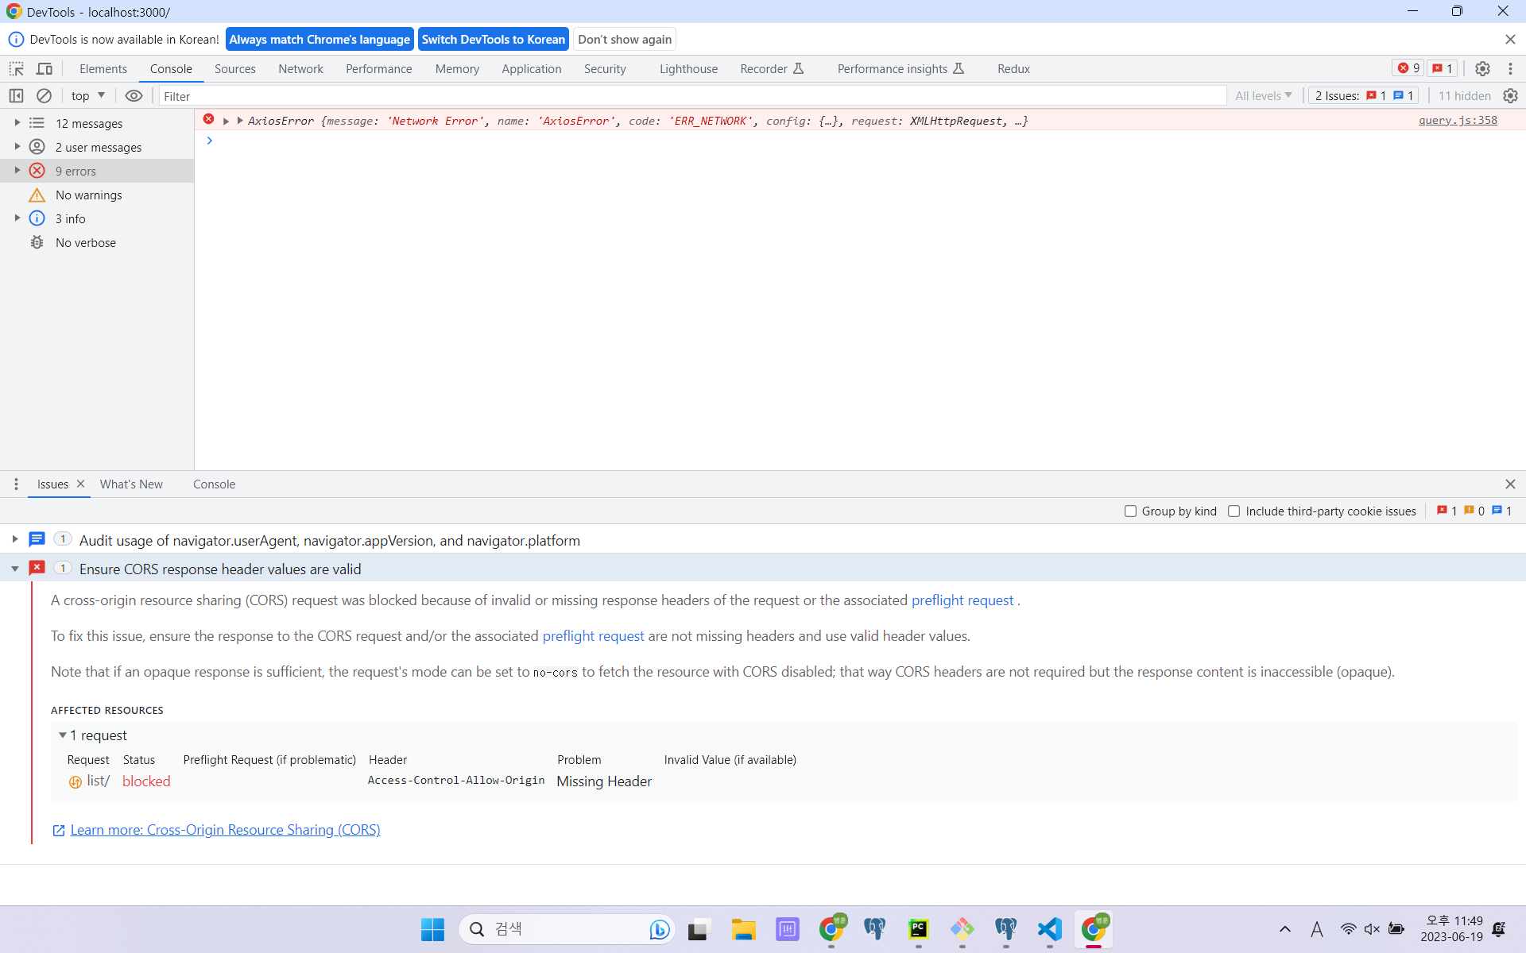Click Switch DevTools to Korean button
The width and height of the screenshot is (1526, 953).
[x=493, y=40]
